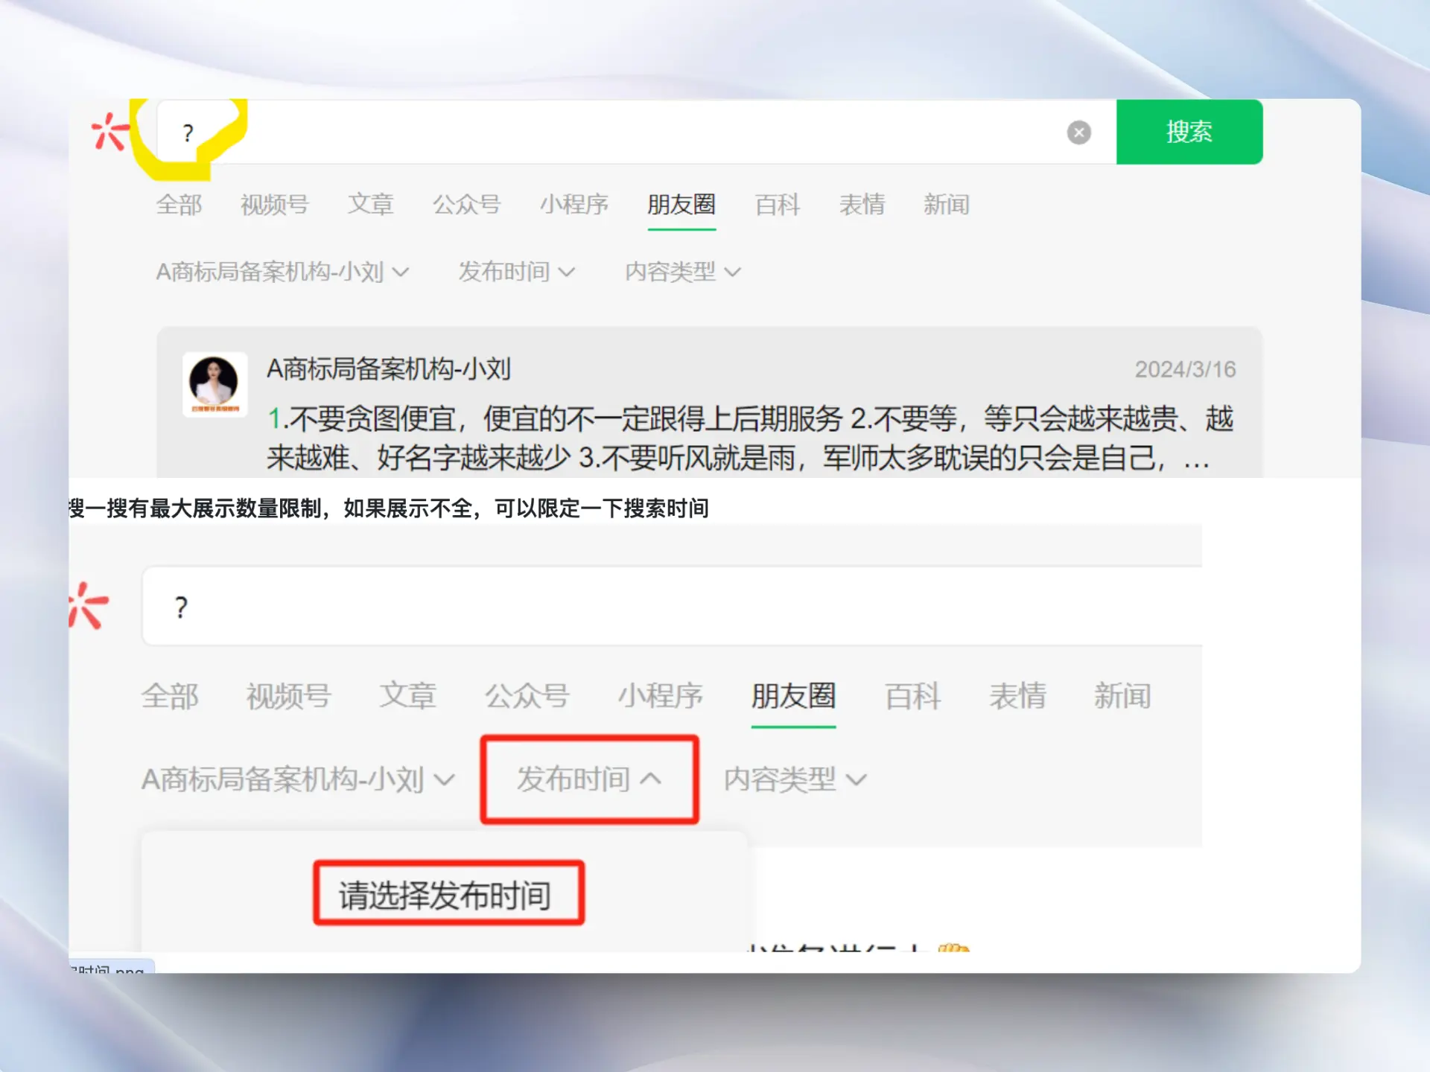
Task: Collapse the 发布时间 dropdown in red box
Action: click(x=588, y=779)
